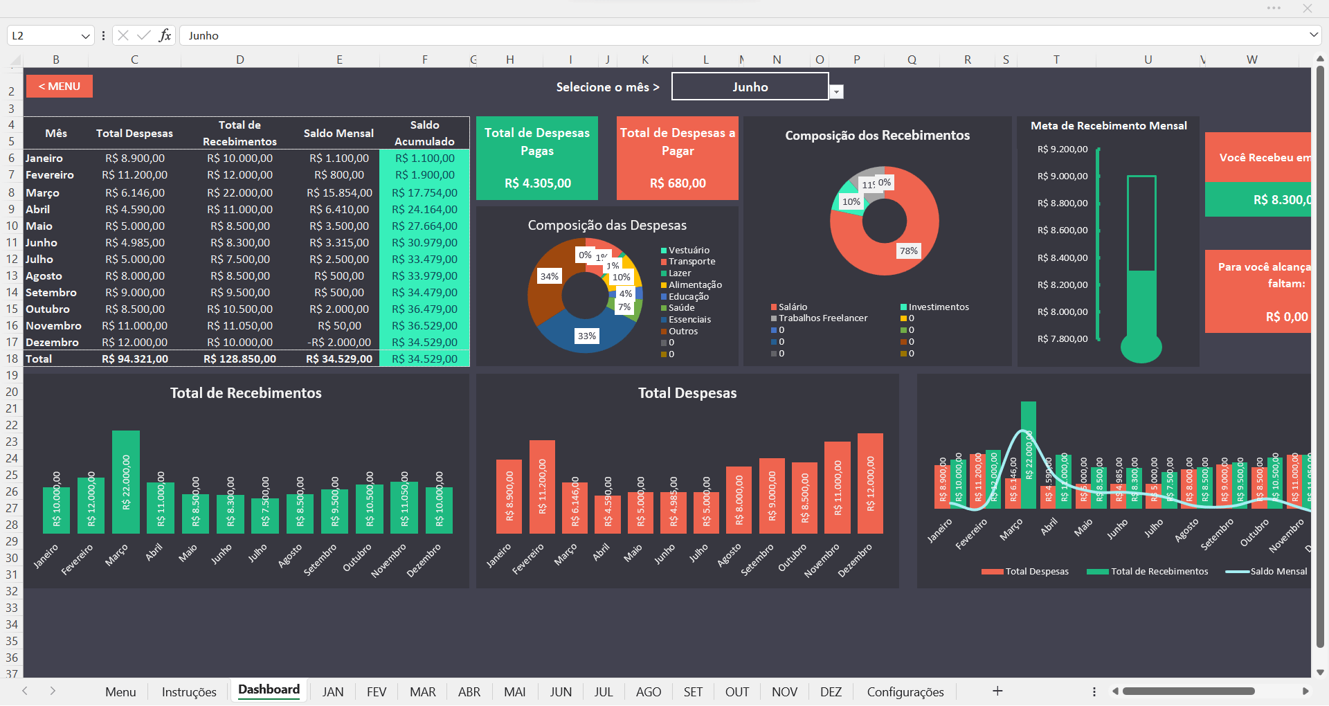
Task: Click the vertical scrollbar thumb
Action: (1320, 356)
